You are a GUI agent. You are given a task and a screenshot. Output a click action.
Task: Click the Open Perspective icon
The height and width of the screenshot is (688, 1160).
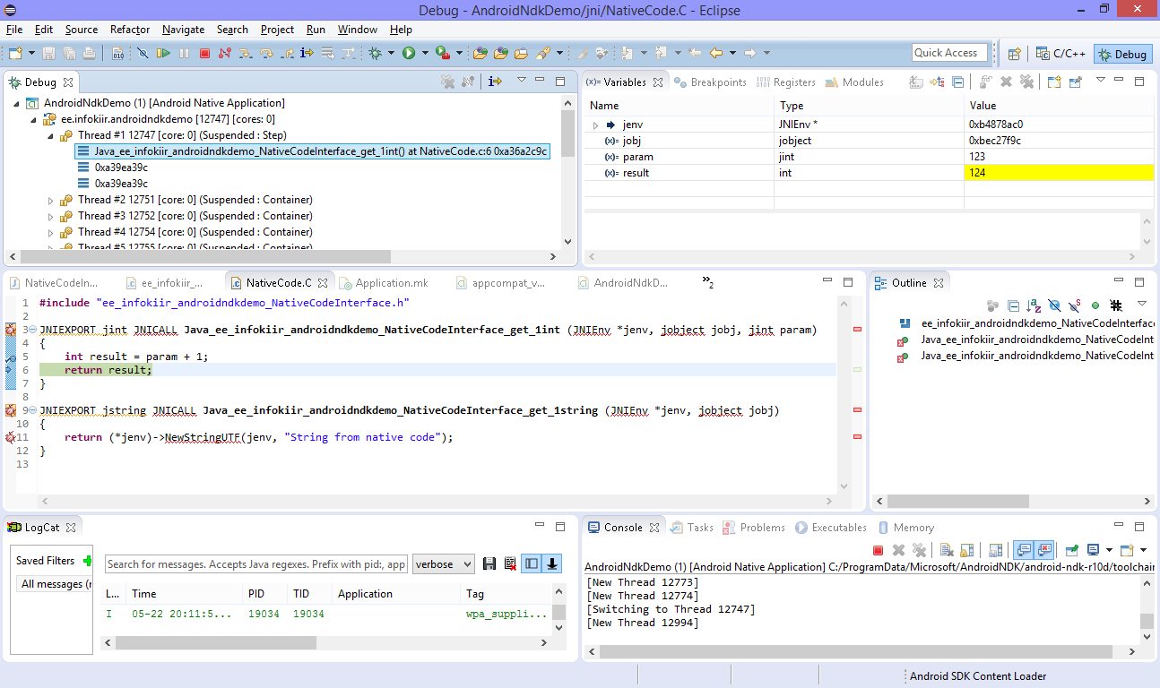[1014, 54]
